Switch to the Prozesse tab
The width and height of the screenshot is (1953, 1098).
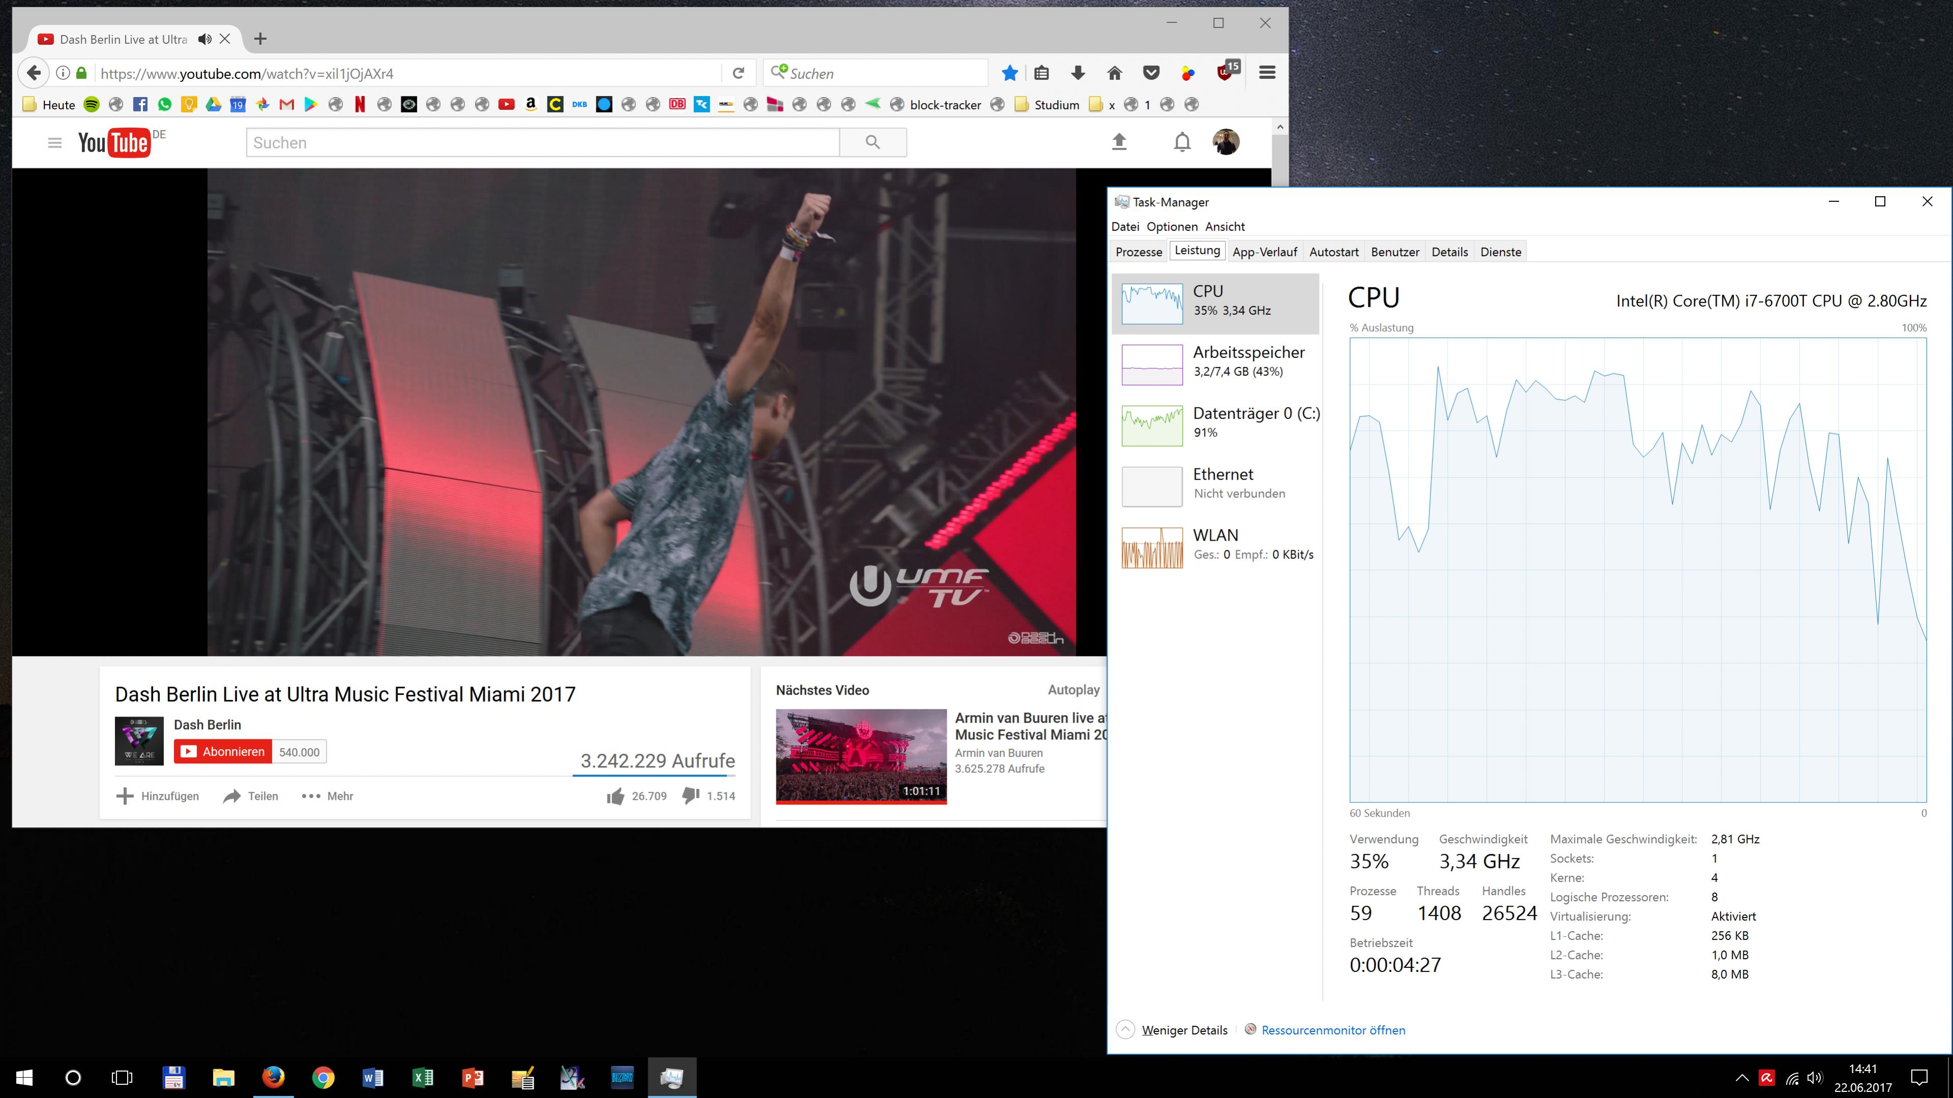[x=1139, y=252]
